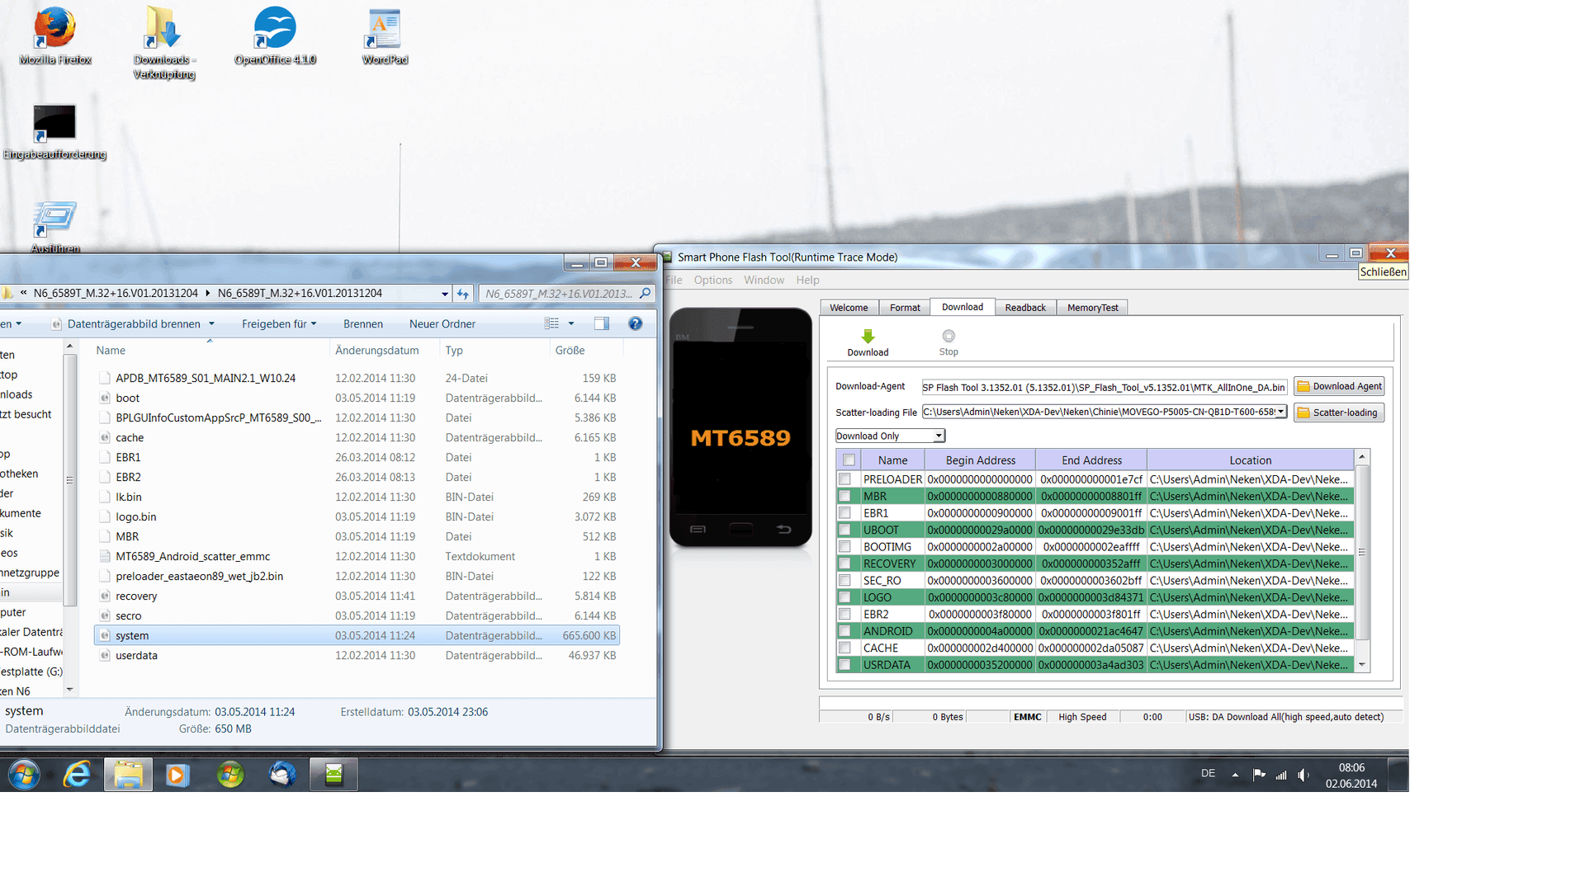
Task: Open Downloads - Verknüpfung desktop folder
Action: [x=163, y=43]
